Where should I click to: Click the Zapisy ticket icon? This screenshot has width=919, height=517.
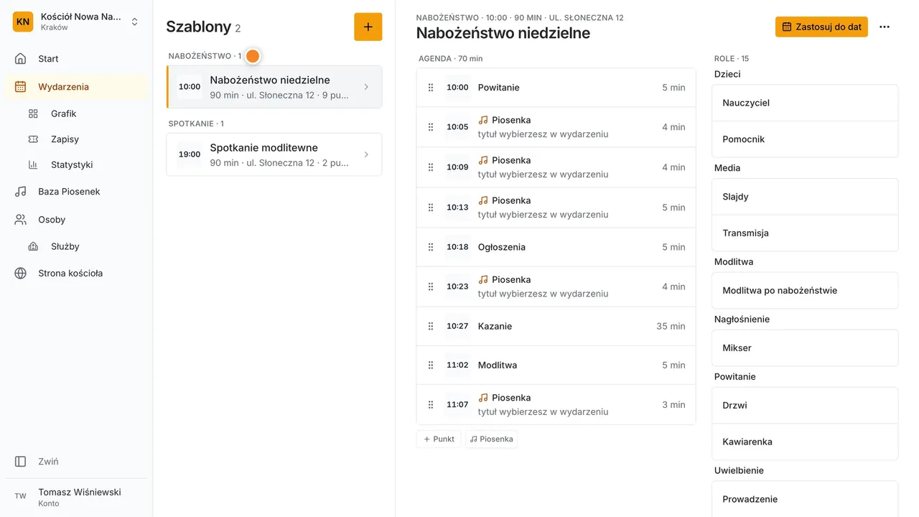coord(33,139)
